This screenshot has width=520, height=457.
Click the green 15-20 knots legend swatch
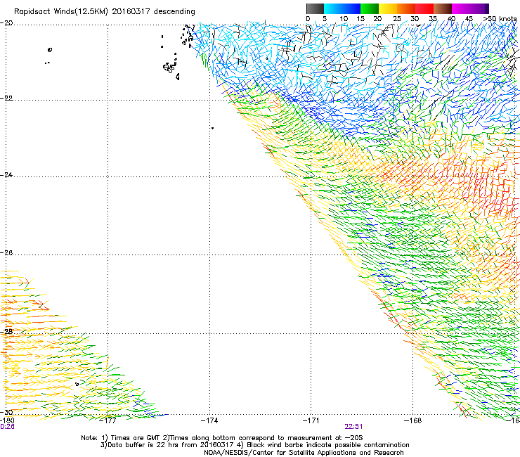(370, 8)
